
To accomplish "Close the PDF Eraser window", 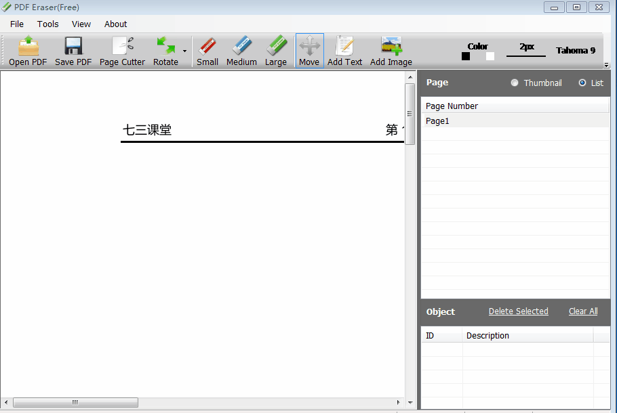I will 599,7.
